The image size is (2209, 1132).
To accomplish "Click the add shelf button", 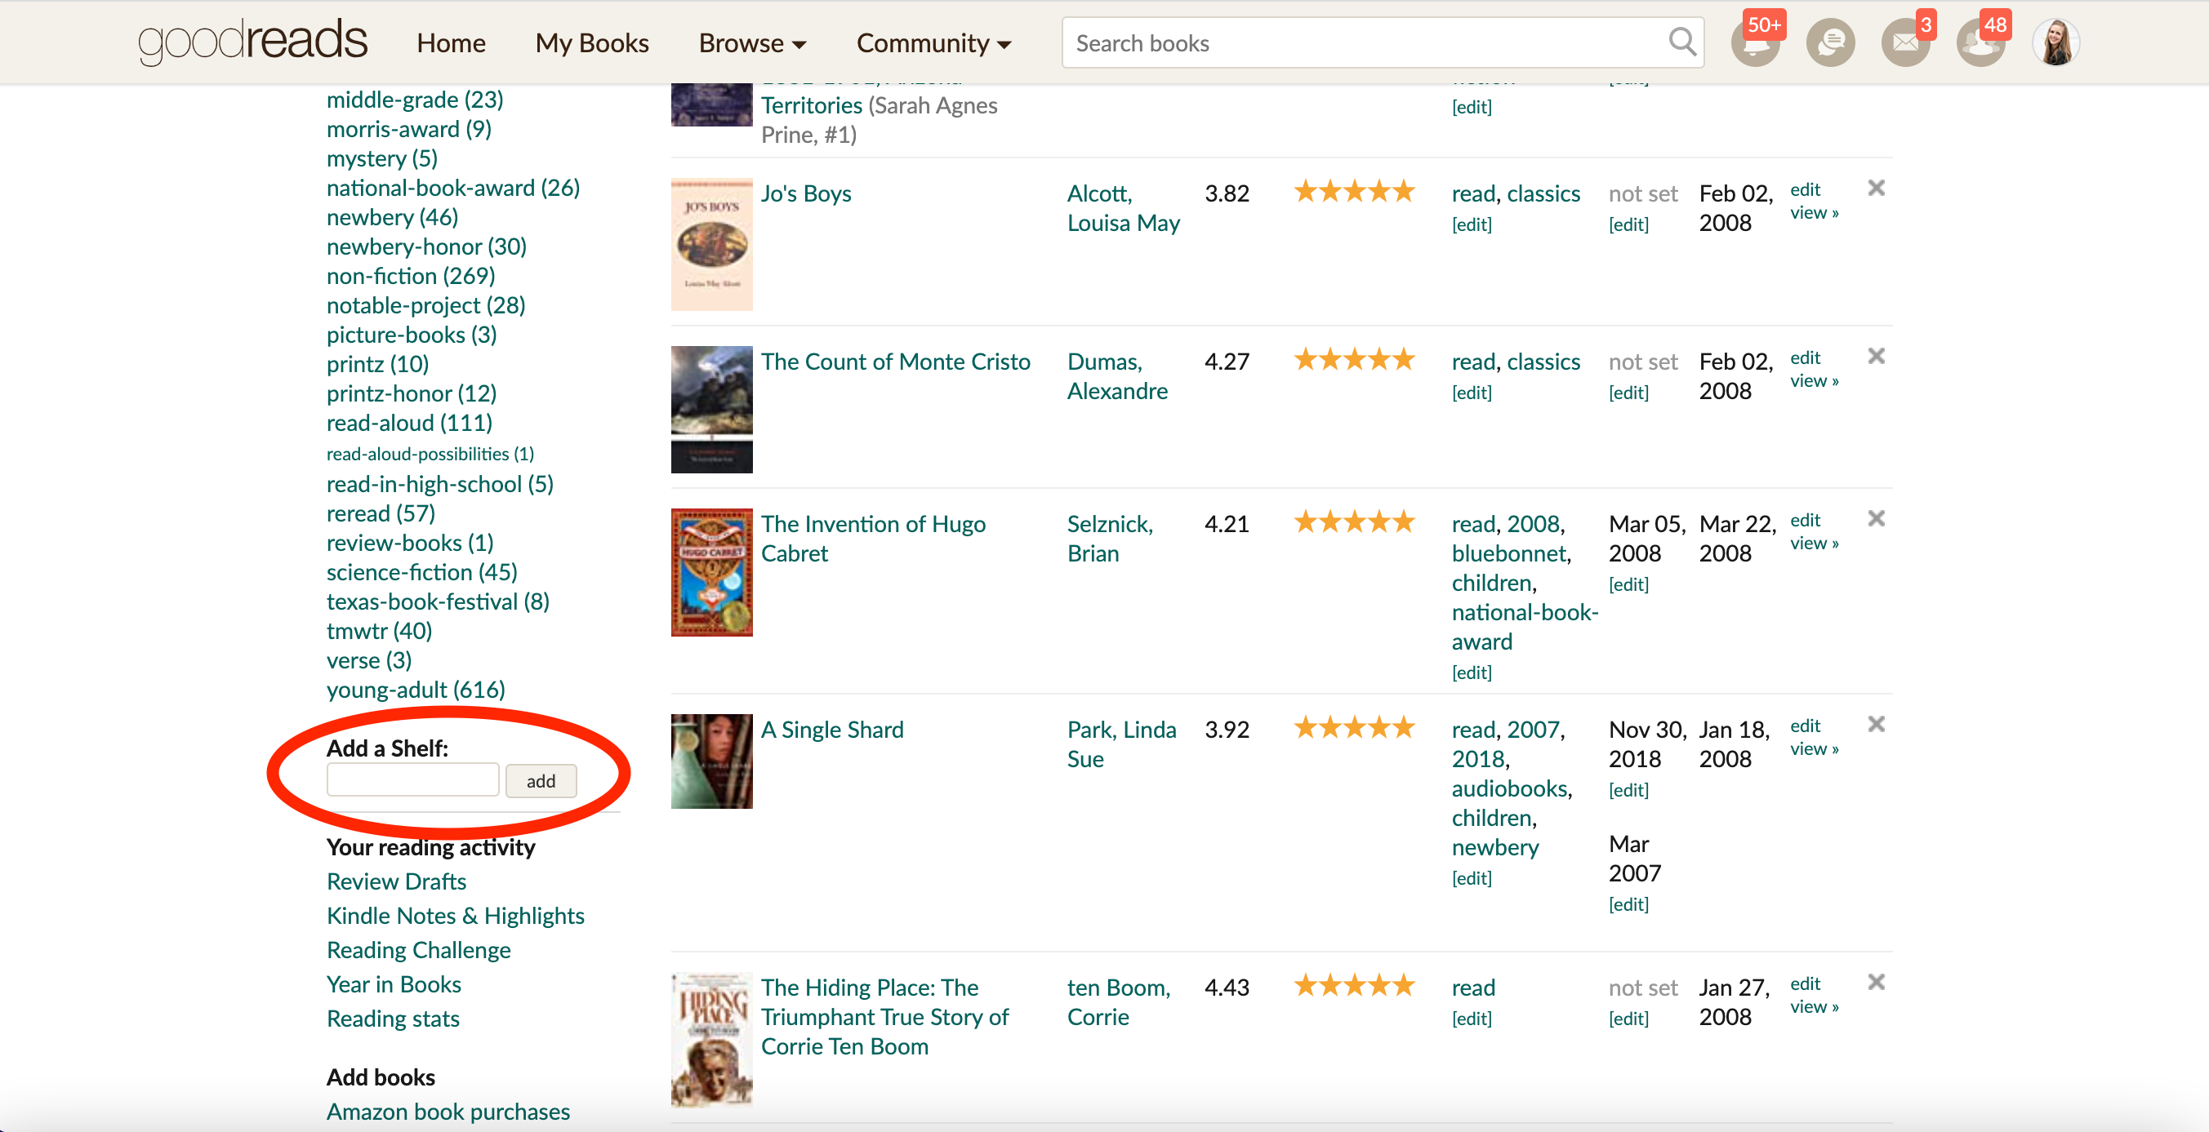I will click(x=541, y=781).
